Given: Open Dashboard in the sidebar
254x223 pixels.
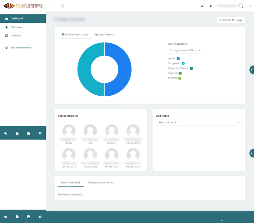Looking at the screenshot, I should [x=23, y=19].
